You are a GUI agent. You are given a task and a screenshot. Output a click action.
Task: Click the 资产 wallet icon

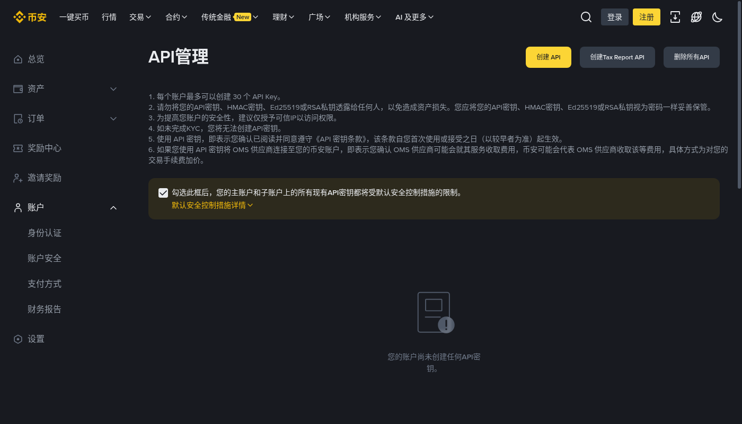point(18,89)
